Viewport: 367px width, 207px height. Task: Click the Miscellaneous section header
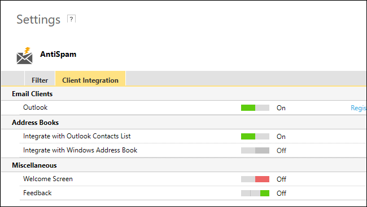pyautogui.click(x=34, y=165)
